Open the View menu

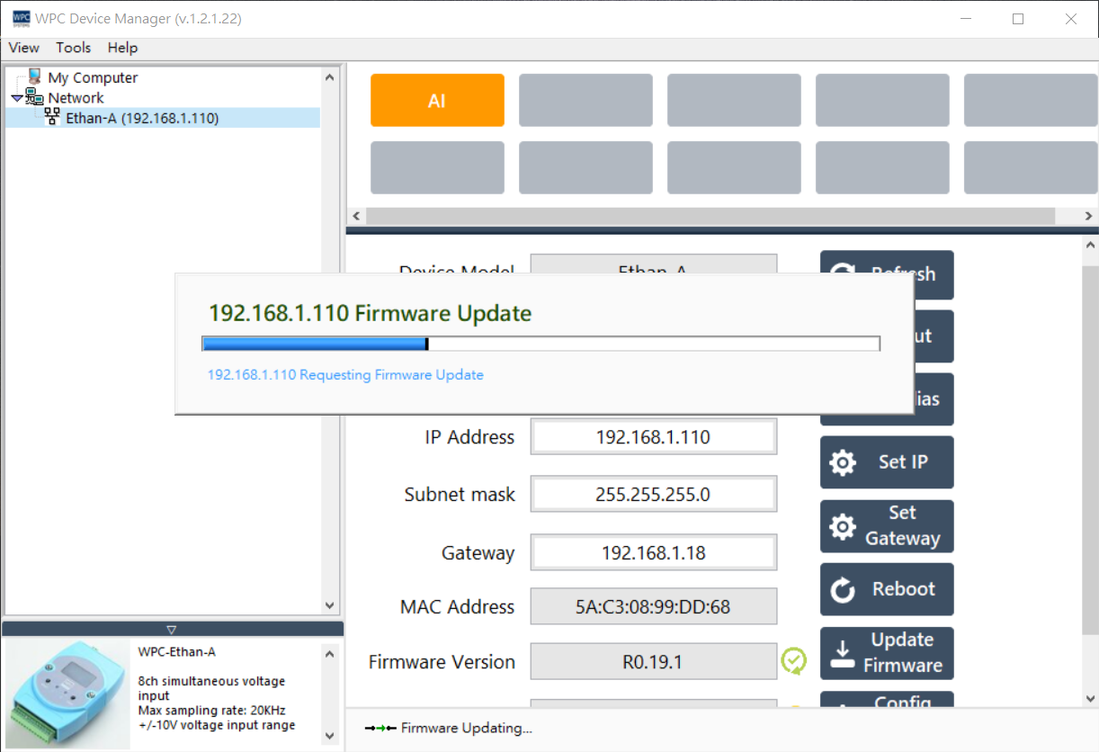[24, 48]
